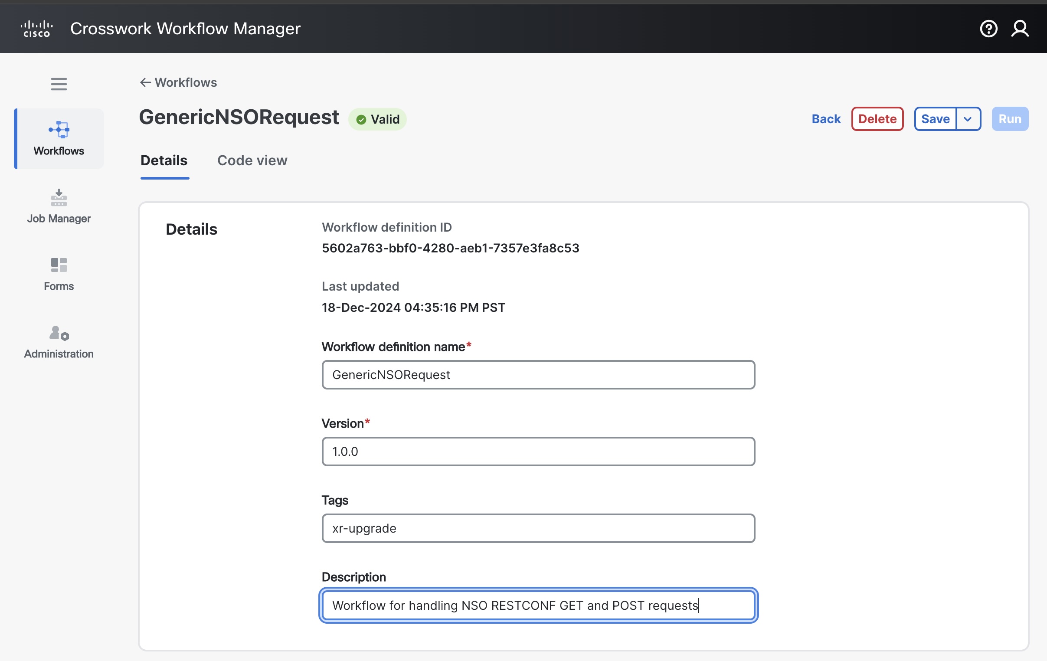Click the Workflow definition name field
The width and height of the screenshot is (1047, 661).
[538, 374]
